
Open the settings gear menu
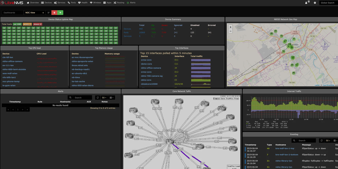[315, 3]
